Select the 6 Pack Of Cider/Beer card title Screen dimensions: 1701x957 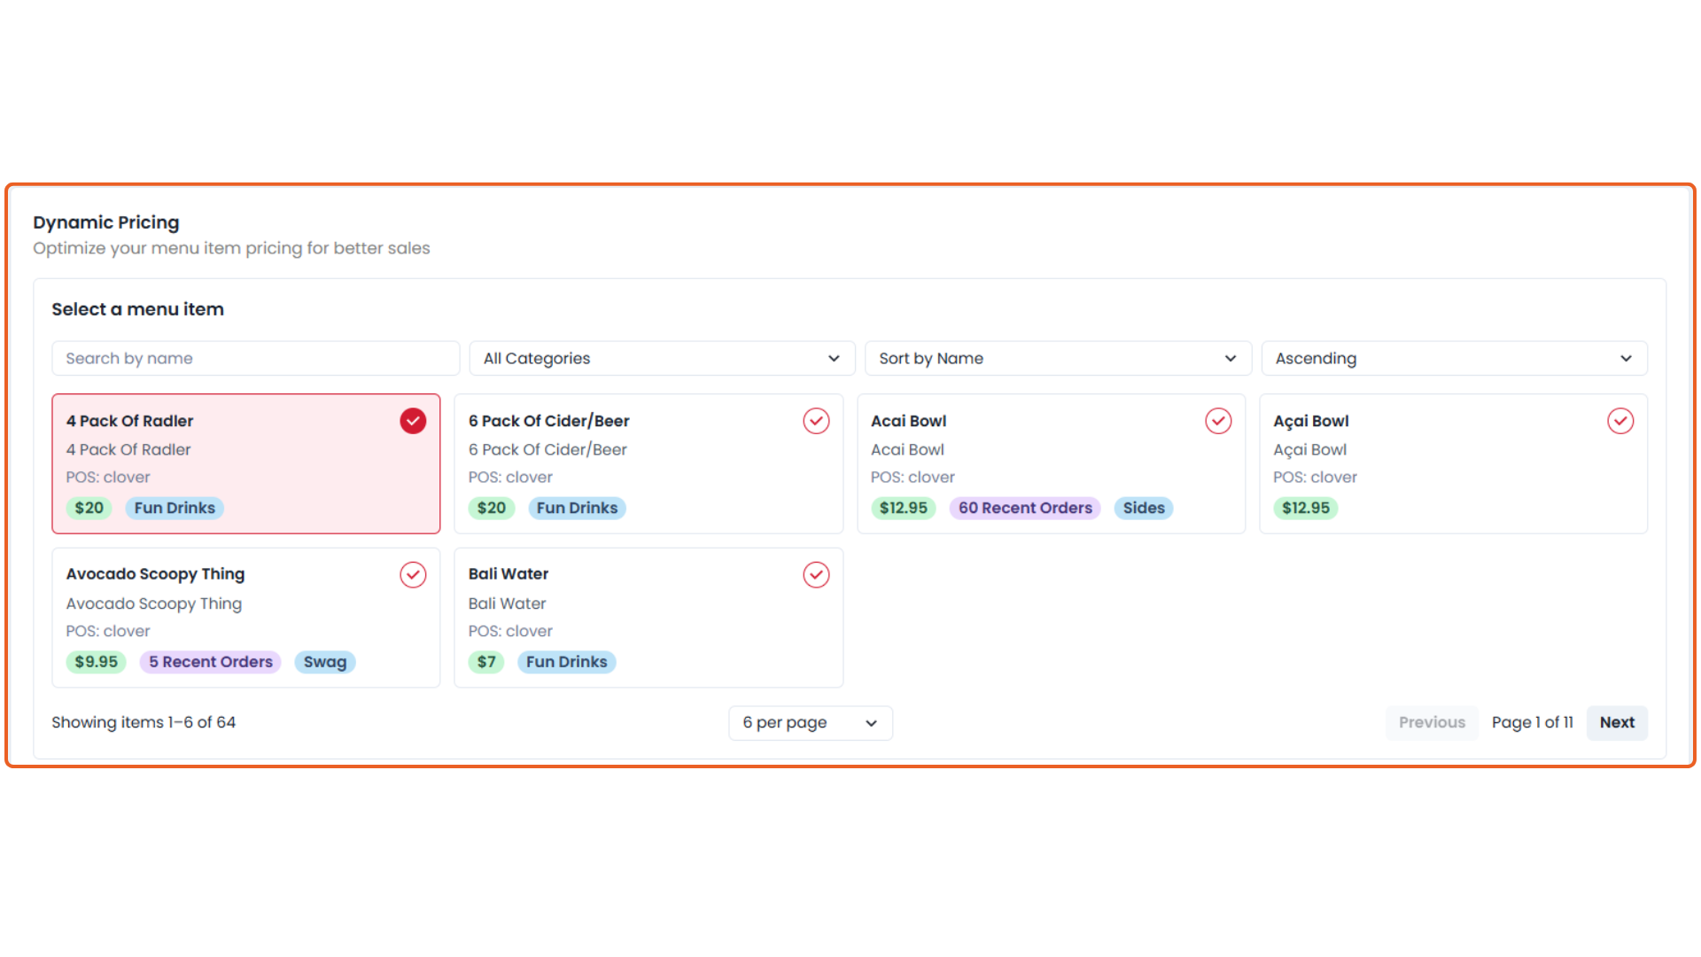548,421
